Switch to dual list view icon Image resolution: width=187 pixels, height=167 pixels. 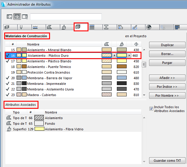pos(17,17)
